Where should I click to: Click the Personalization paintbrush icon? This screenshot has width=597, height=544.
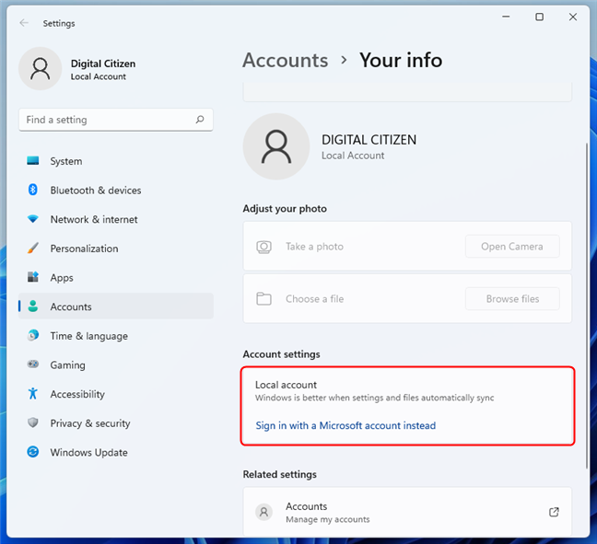click(33, 249)
